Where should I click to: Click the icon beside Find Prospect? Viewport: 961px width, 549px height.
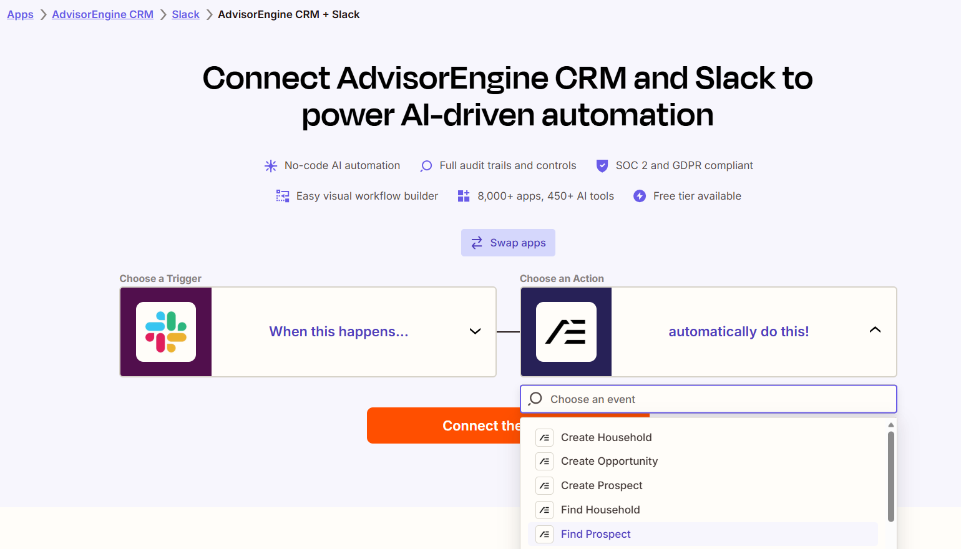click(x=544, y=535)
